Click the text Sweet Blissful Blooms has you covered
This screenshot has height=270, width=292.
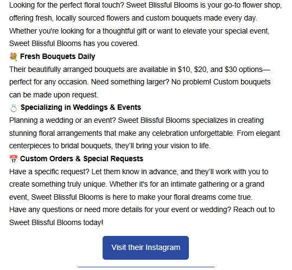[x=74, y=43]
